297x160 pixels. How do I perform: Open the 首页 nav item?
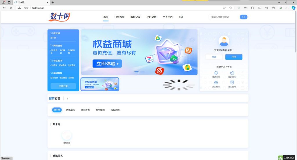106,17
